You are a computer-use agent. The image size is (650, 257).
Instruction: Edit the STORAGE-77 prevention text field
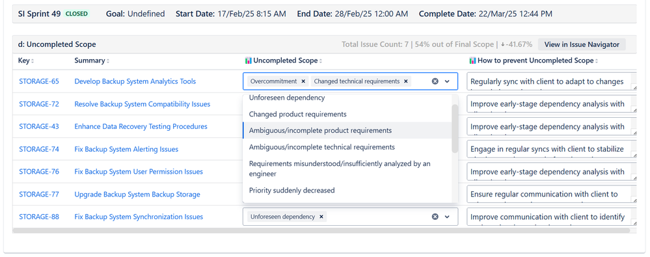coord(552,194)
